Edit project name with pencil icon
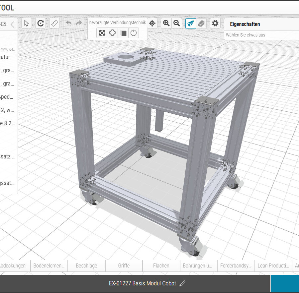The image size is (299, 293). tap(182, 283)
